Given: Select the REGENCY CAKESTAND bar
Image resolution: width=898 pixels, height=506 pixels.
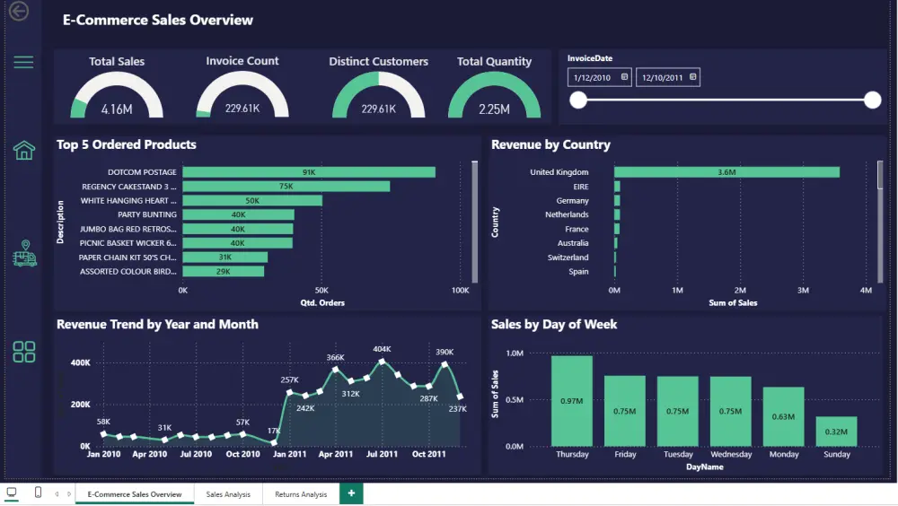Looking at the screenshot, I should click(286, 187).
